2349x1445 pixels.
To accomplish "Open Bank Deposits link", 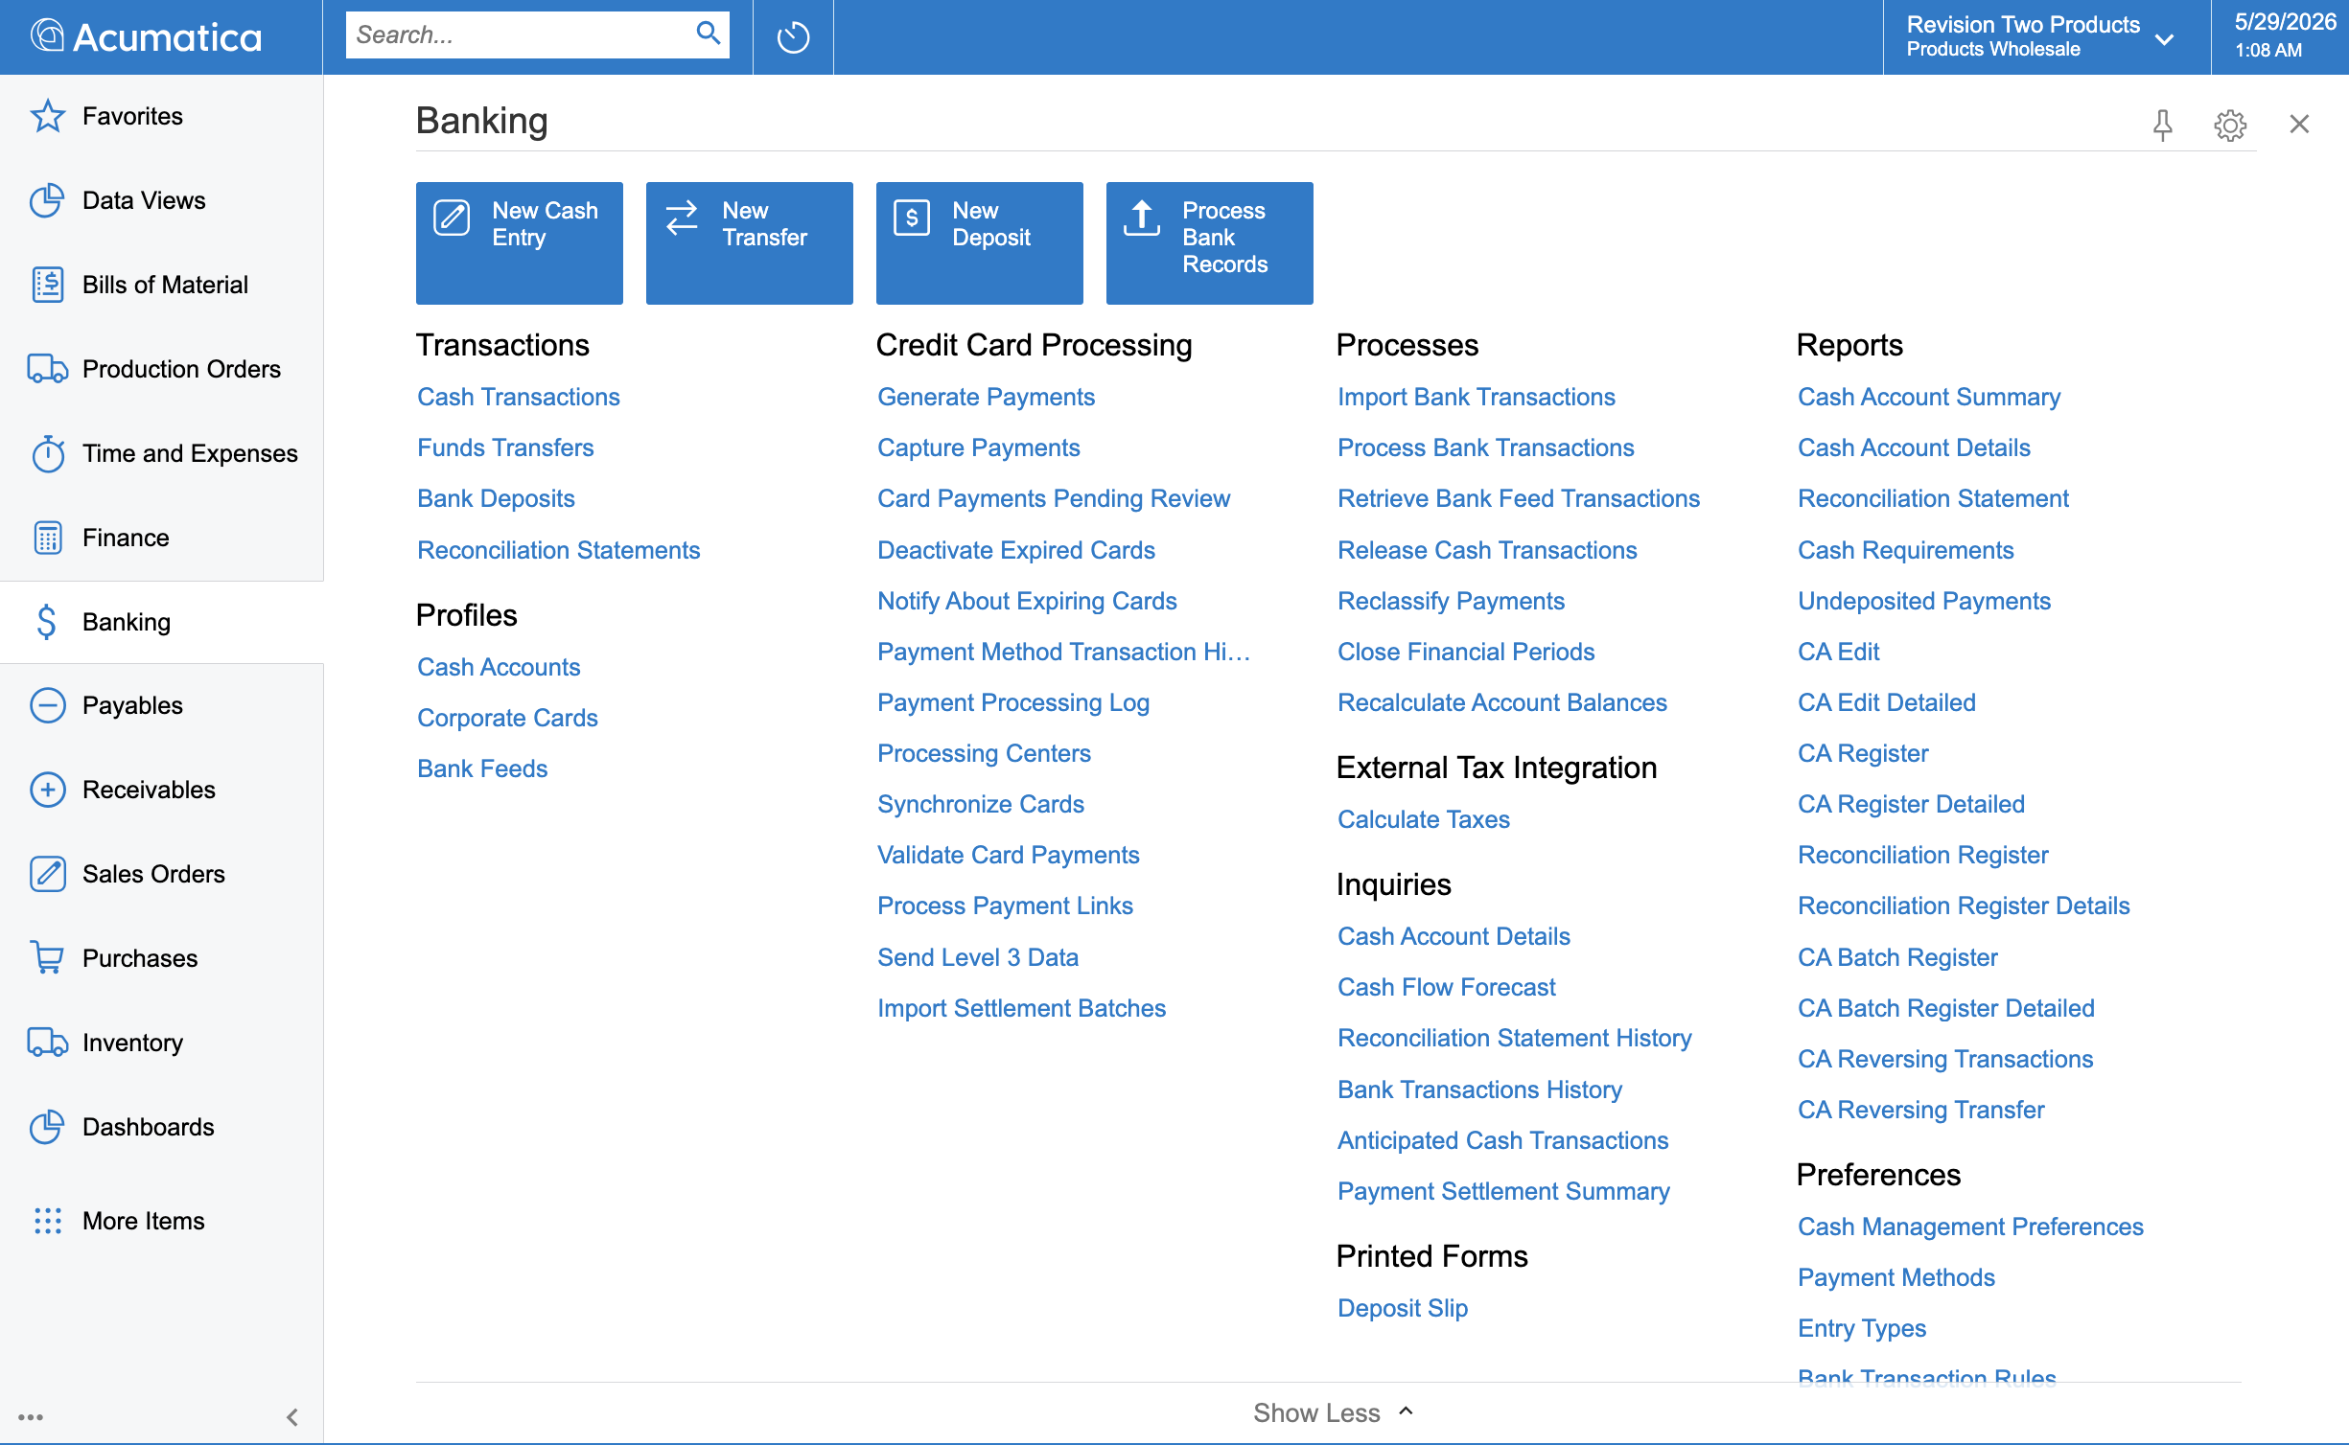I will click(x=496, y=498).
